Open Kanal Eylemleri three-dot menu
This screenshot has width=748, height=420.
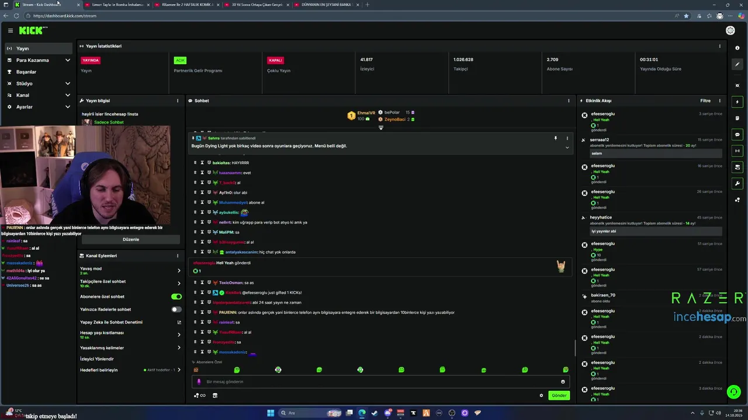[178, 256]
